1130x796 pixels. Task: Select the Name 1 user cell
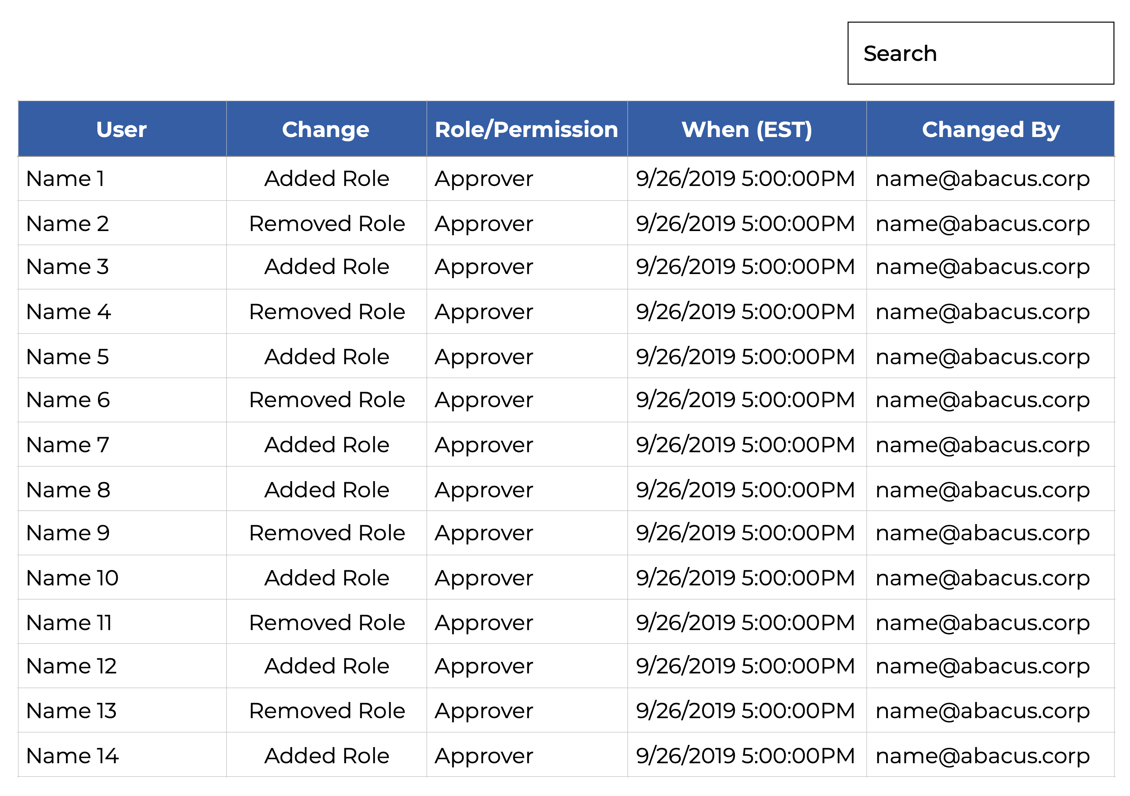point(66,179)
